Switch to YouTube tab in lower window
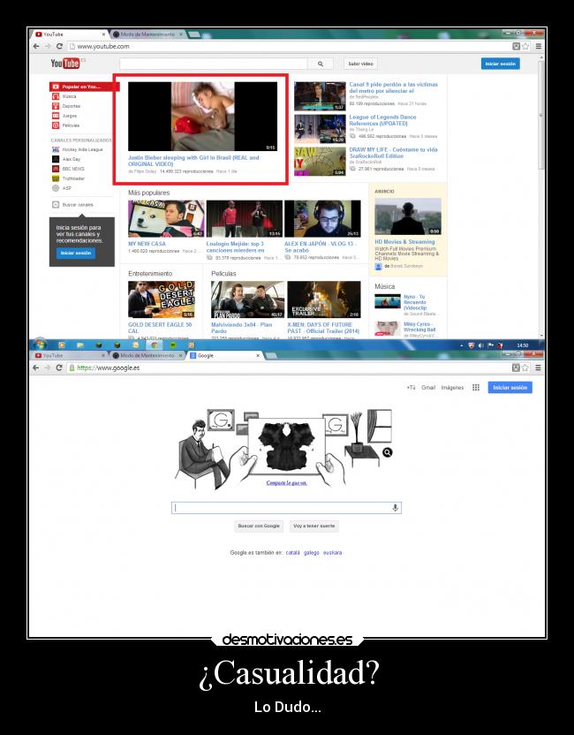 [x=71, y=356]
